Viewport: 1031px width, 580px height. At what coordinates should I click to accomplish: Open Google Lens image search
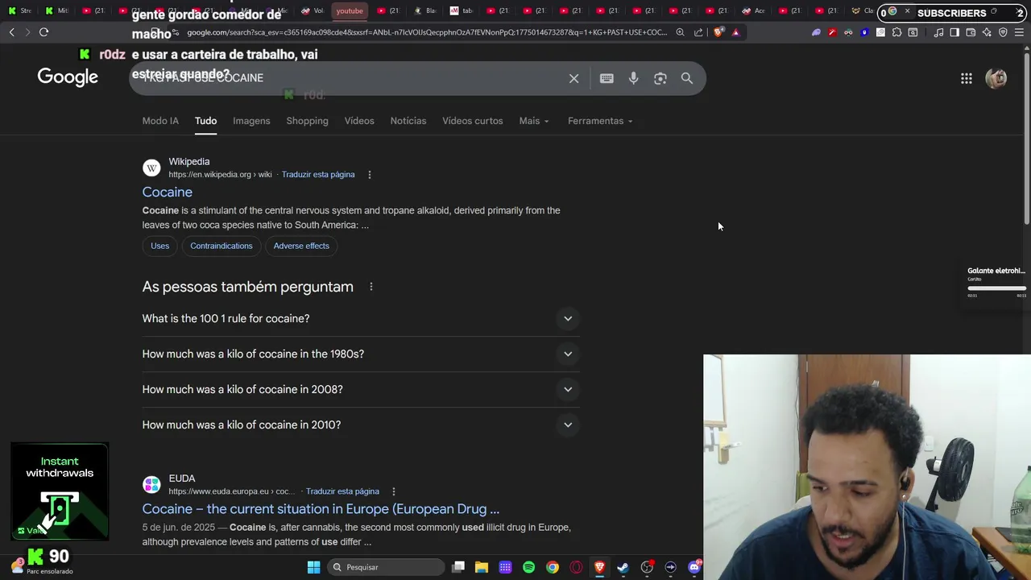pyautogui.click(x=660, y=78)
